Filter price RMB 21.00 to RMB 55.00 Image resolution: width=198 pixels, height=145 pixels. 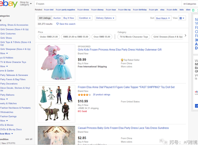[76, 37]
